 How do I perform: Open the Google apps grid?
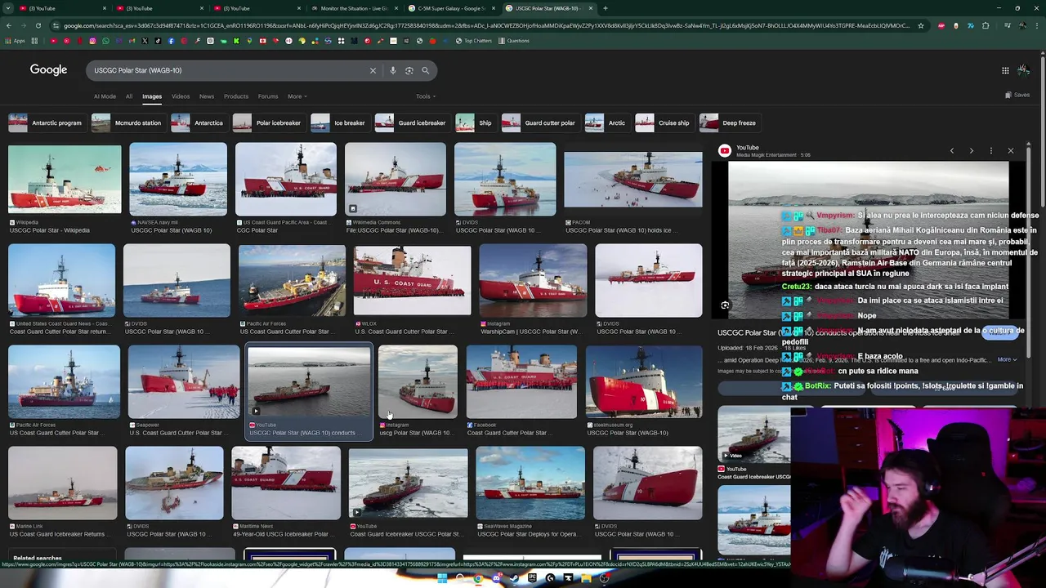coord(1005,70)
